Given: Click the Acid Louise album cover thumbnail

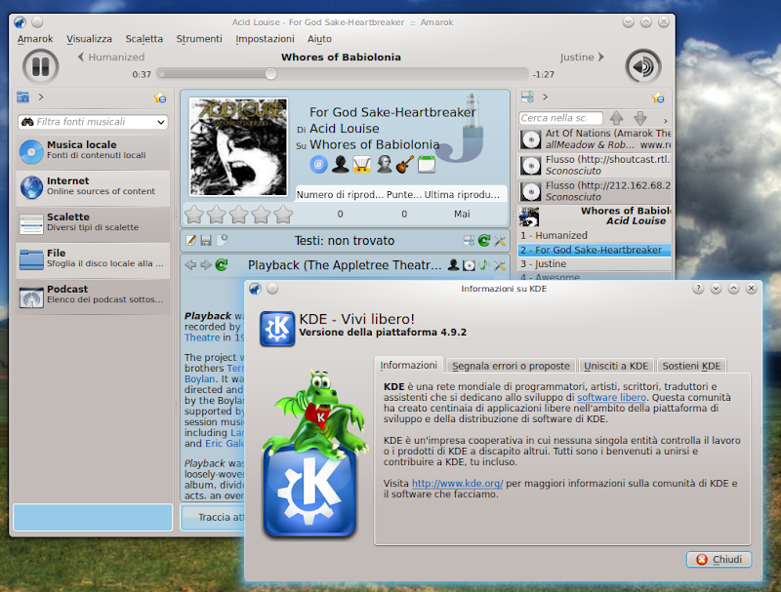Looking at the screenshot, I should (238, 146).
